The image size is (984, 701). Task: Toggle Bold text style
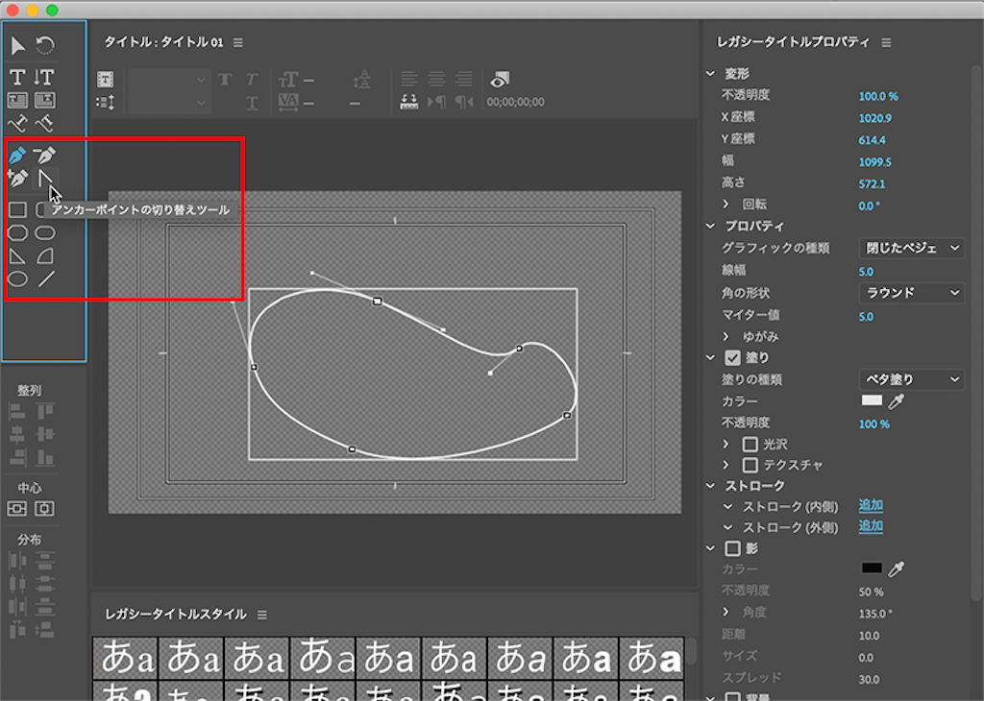[225, 80]
